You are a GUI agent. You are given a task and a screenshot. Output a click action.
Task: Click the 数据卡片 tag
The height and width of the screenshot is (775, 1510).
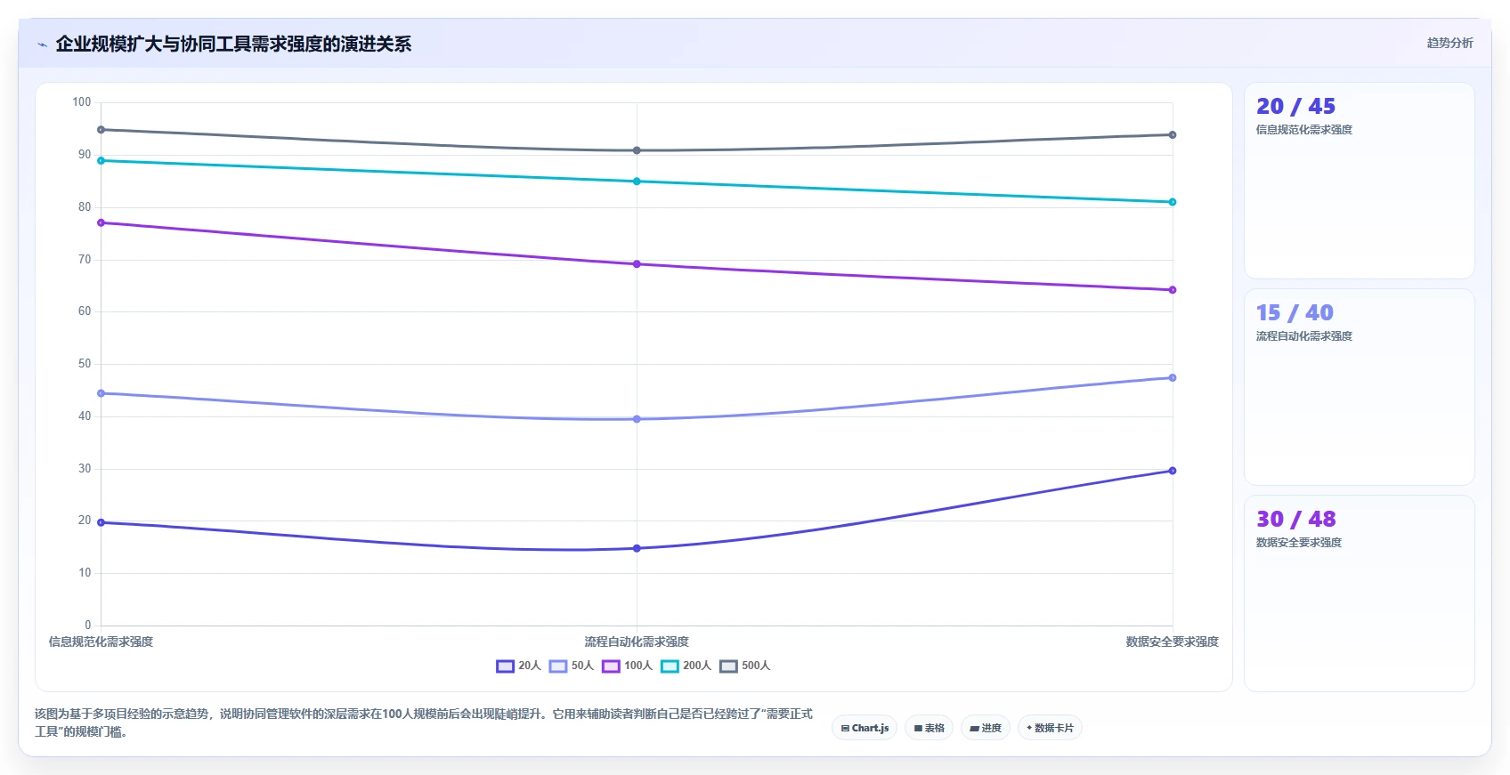1050,728
